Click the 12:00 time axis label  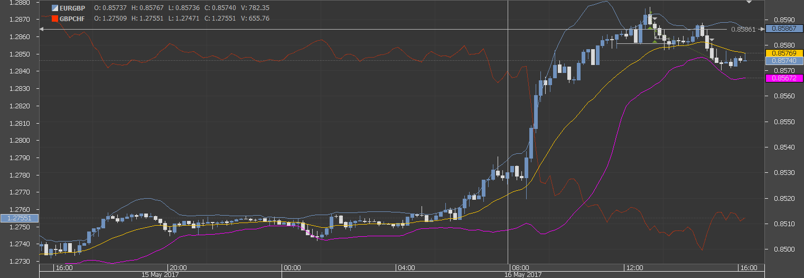634,267
